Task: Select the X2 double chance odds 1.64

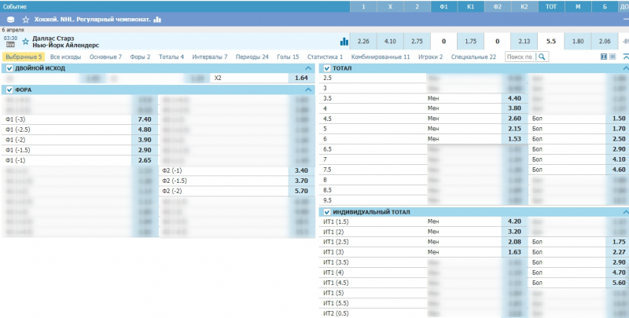Action: [x=300, y=79]
